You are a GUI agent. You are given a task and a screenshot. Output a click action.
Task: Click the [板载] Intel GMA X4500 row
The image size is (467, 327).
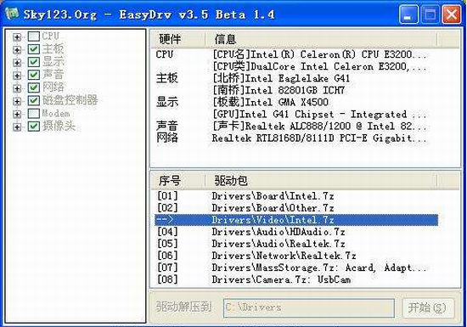click(x=296, y=102)
